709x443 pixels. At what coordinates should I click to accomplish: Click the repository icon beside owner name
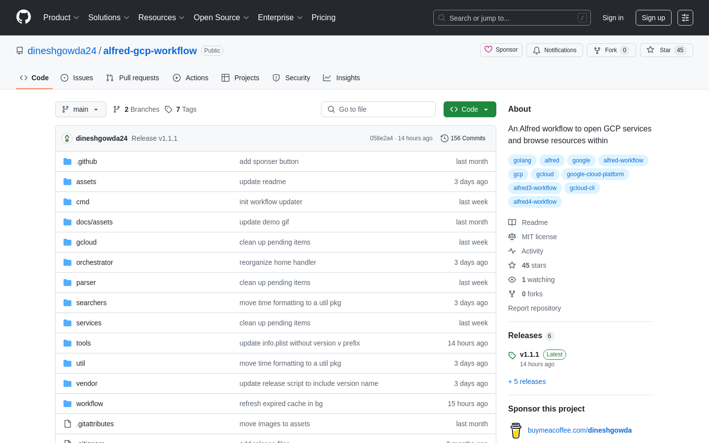pyautogui.click(x=20, y=51)
